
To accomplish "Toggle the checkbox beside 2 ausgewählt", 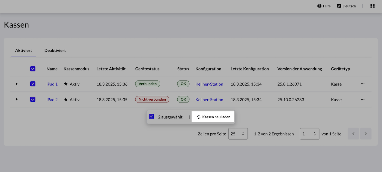I will click(151, 117).
